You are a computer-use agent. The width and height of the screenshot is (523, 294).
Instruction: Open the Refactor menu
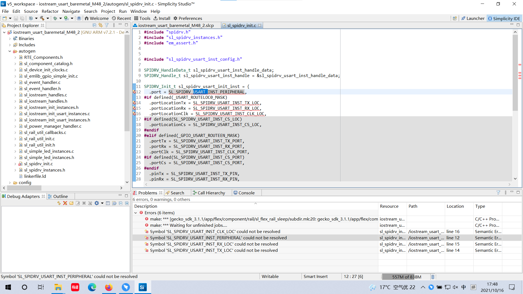click(x=50, y=11)
